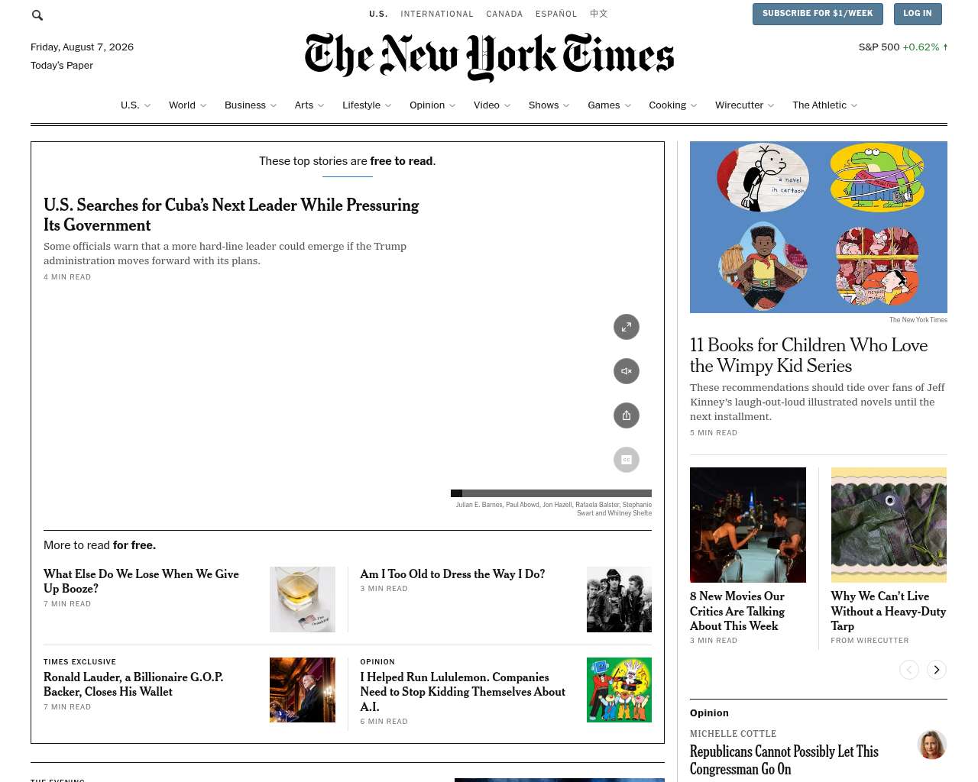Go to The New York Times homepage logo
The height and width of the screenshot is (782, 978).
pos(489,57)
